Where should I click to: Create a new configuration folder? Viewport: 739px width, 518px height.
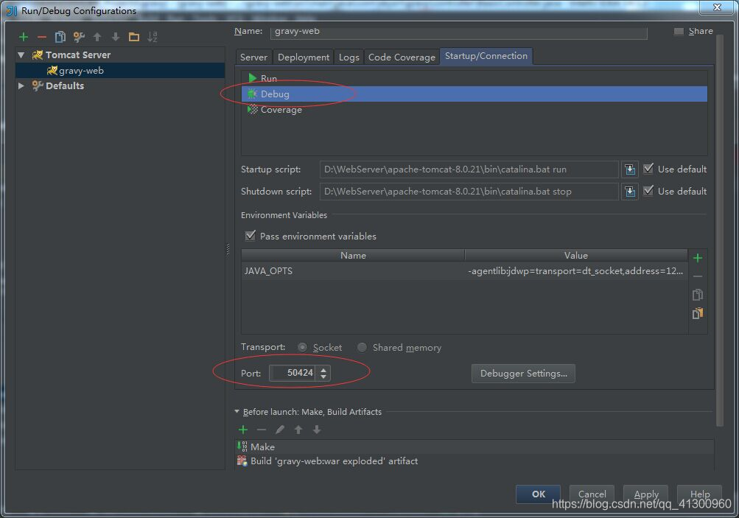pos(133,37)
